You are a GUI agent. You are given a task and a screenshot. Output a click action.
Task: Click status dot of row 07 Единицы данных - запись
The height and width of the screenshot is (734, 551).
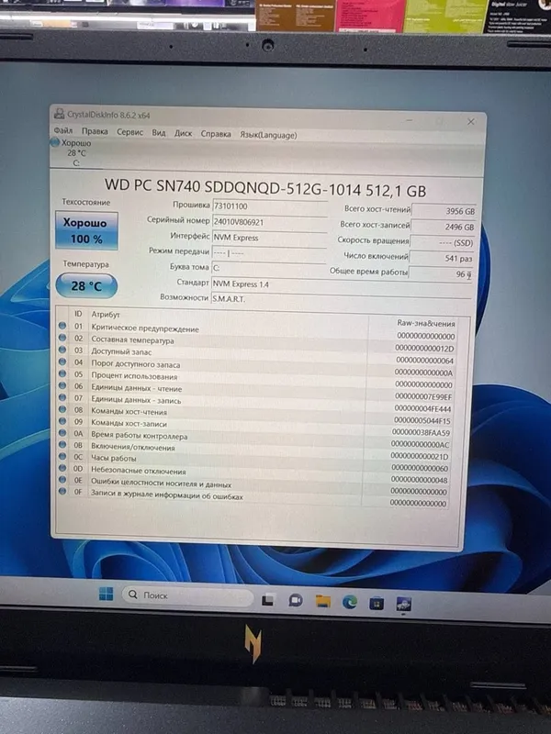point(62,397)
